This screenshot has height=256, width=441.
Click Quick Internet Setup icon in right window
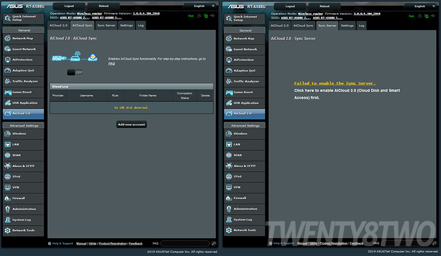click(229, 19)
